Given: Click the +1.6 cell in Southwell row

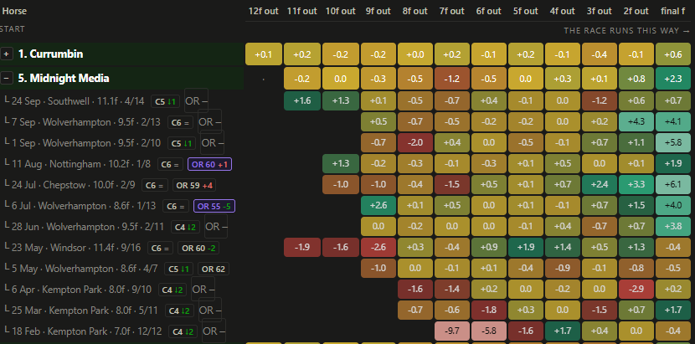Looking at the screenshot, I should (301, 101).
